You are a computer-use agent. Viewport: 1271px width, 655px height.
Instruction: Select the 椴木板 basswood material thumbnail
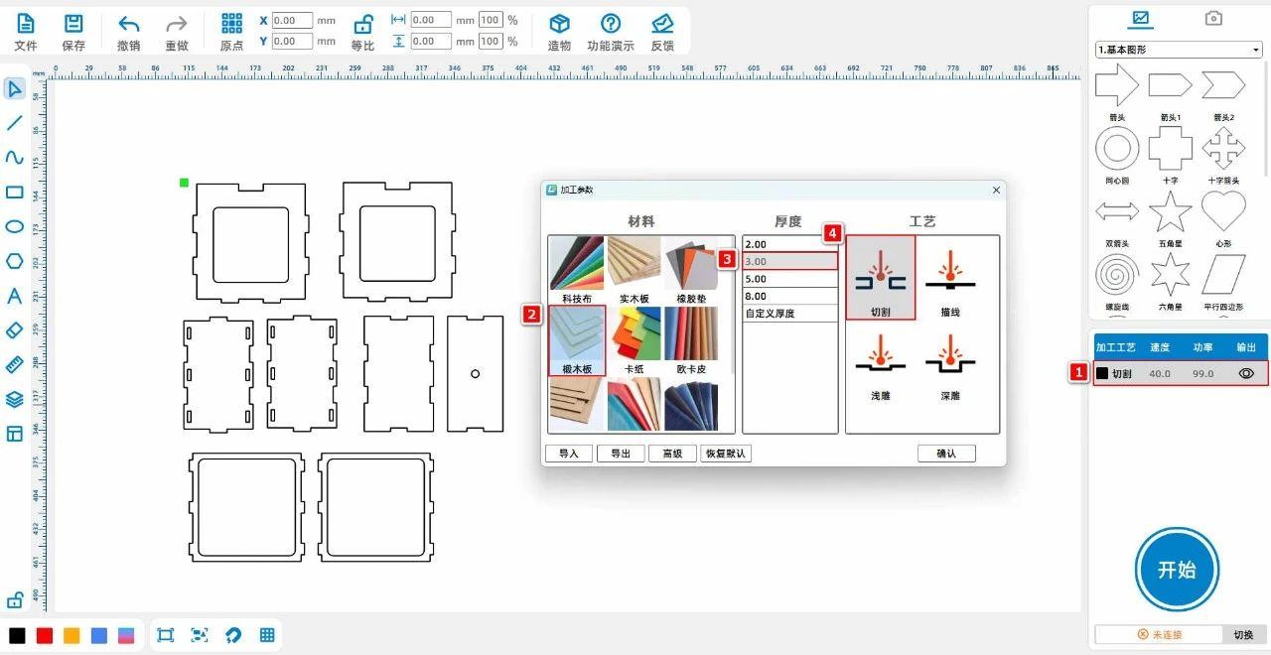[x=577, y=340]
